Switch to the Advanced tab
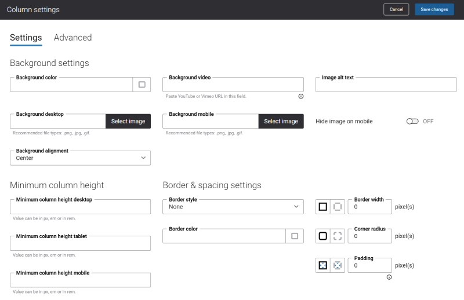The width and height of the screenshot is (464, 300). (x=73, y=38)
